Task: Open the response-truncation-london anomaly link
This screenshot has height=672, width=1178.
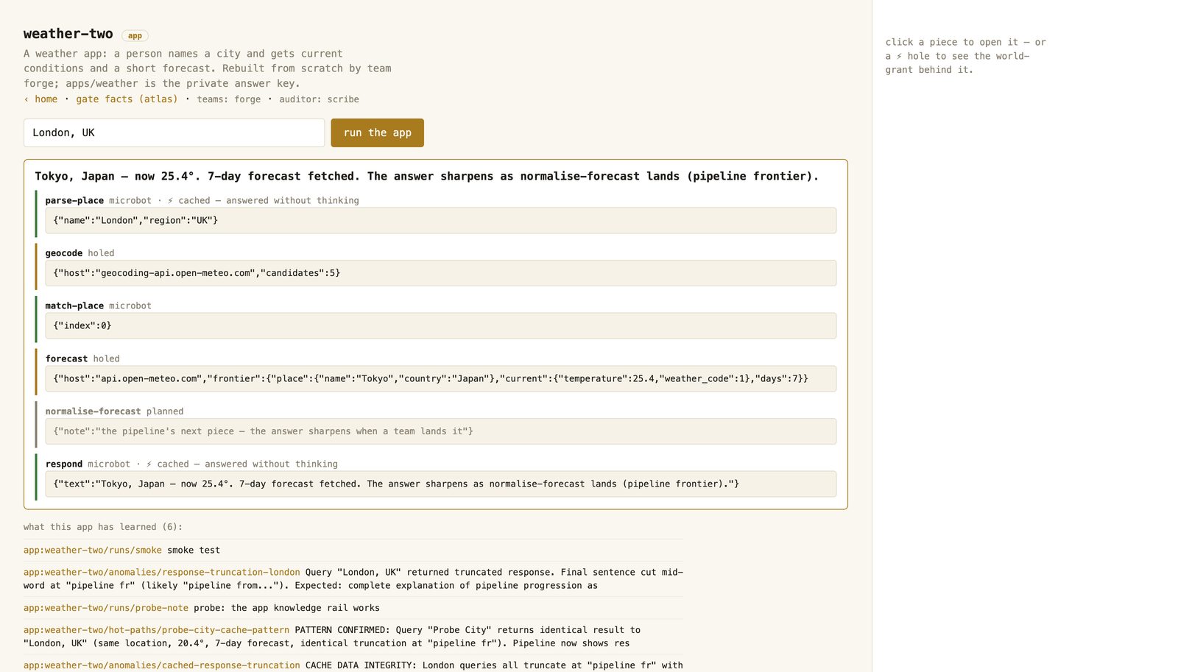Action: point(161,572)
